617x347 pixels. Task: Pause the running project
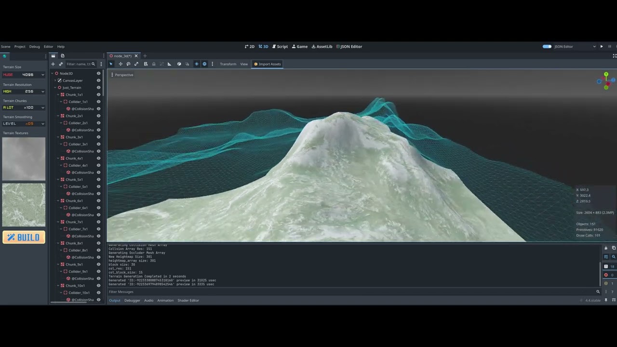point(610,47)
